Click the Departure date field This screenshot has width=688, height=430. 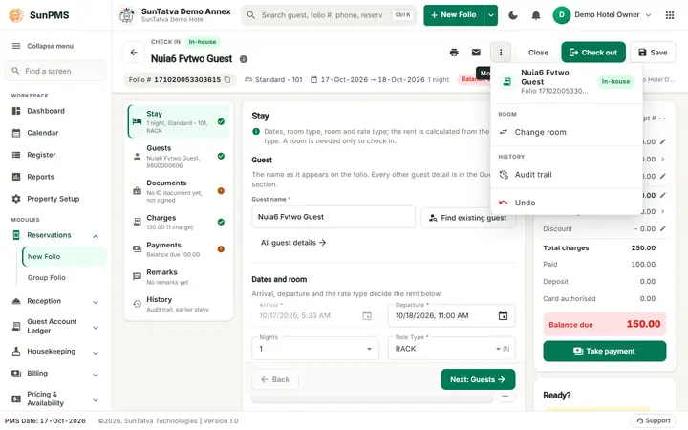tap(451, 315)
